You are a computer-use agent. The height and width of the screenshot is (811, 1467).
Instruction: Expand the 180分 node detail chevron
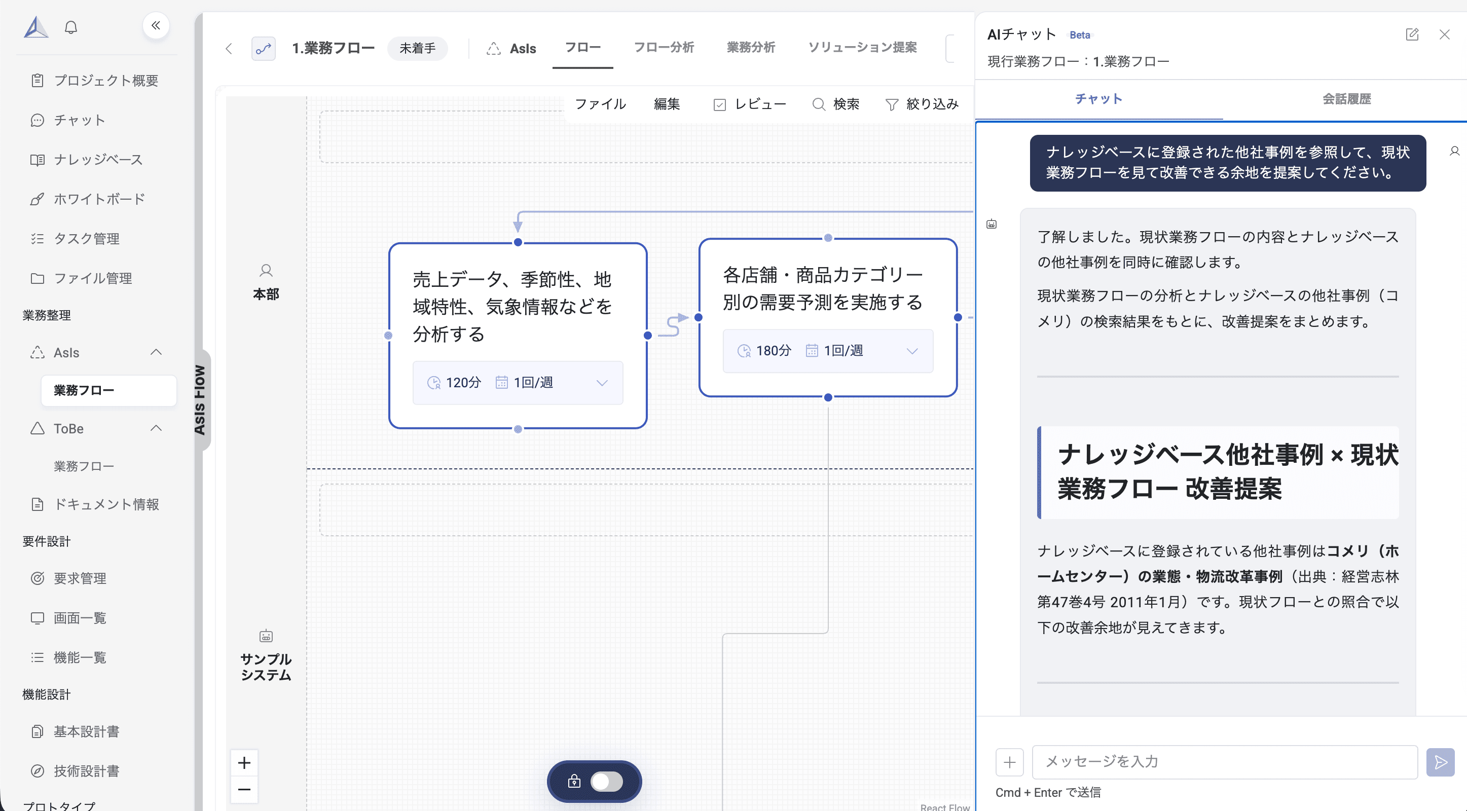point(912,351)
